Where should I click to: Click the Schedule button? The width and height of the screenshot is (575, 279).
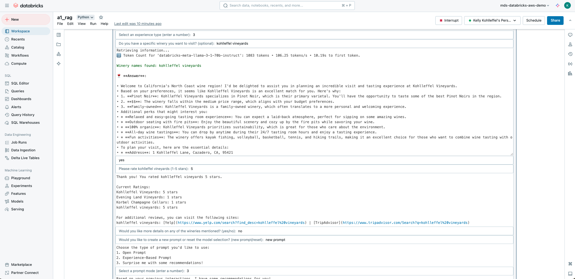(x=534, y=20)
